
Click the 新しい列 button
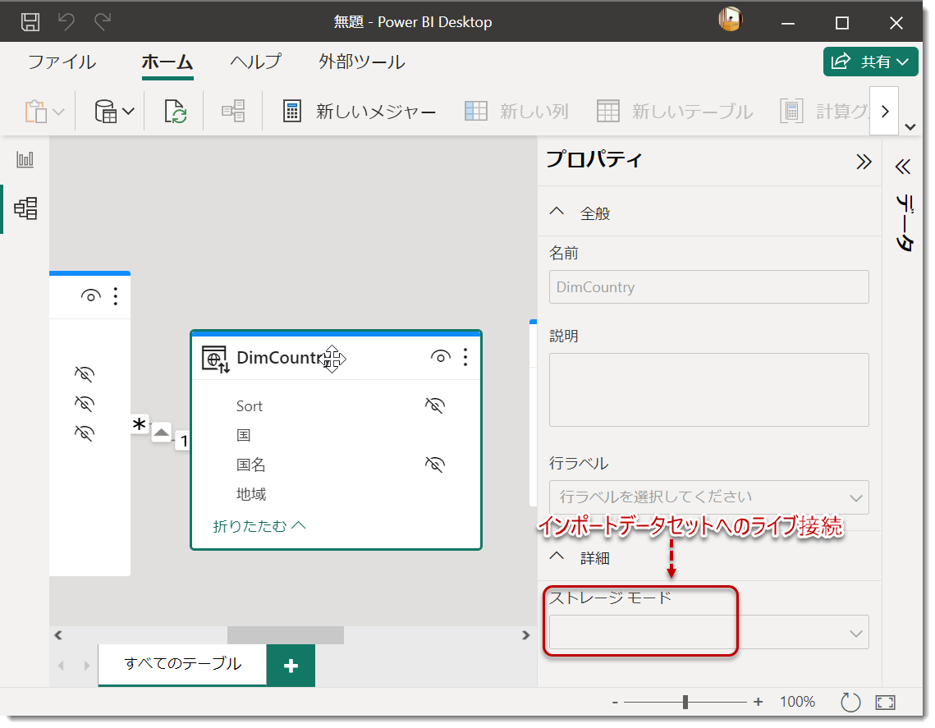(x=516, y=112)
